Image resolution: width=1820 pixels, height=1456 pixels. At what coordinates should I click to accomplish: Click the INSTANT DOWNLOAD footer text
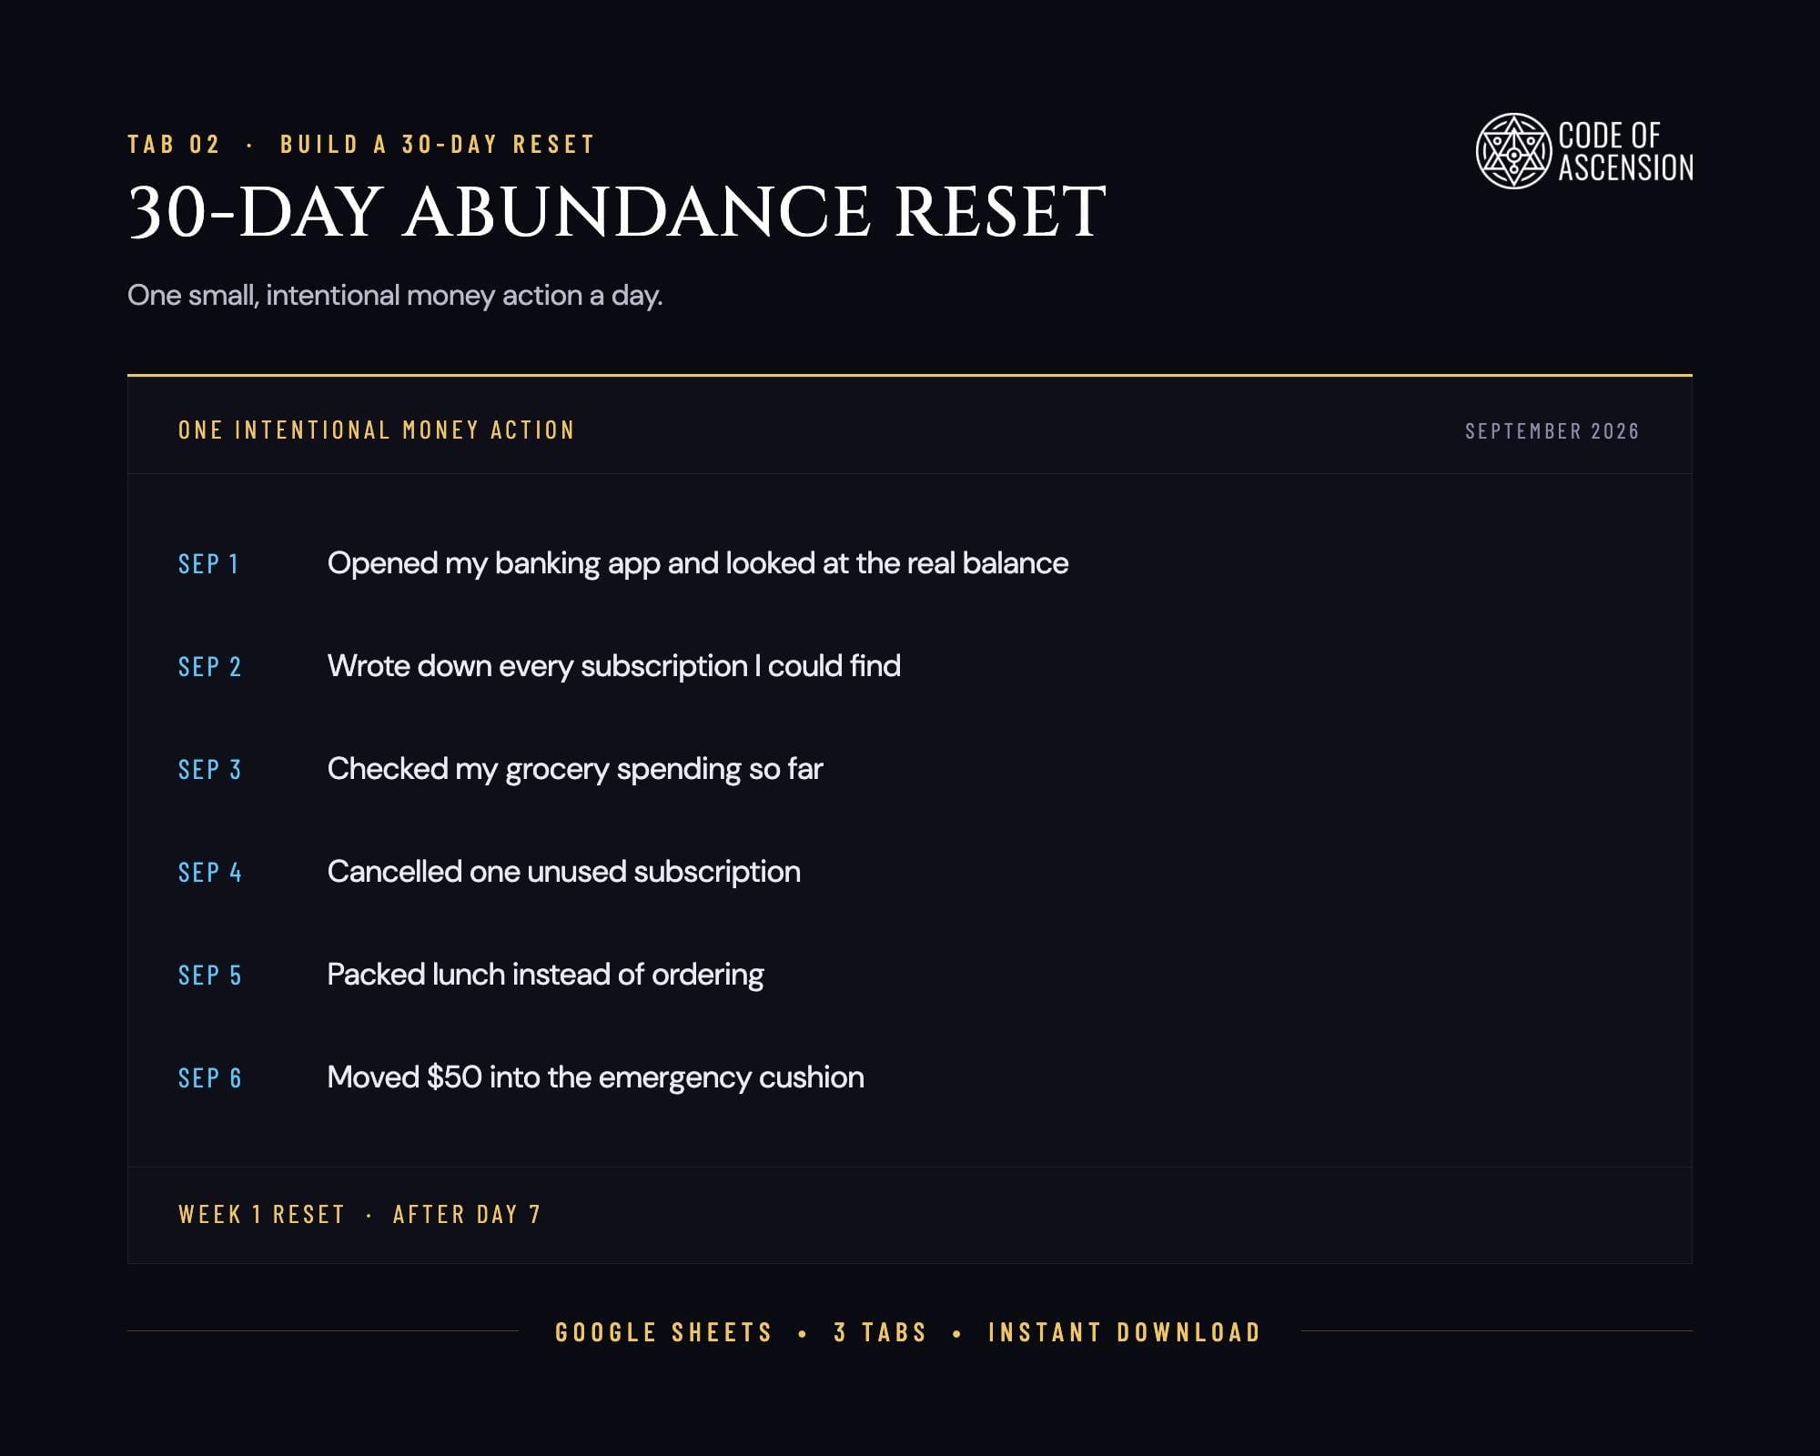click(1125, 1332)
